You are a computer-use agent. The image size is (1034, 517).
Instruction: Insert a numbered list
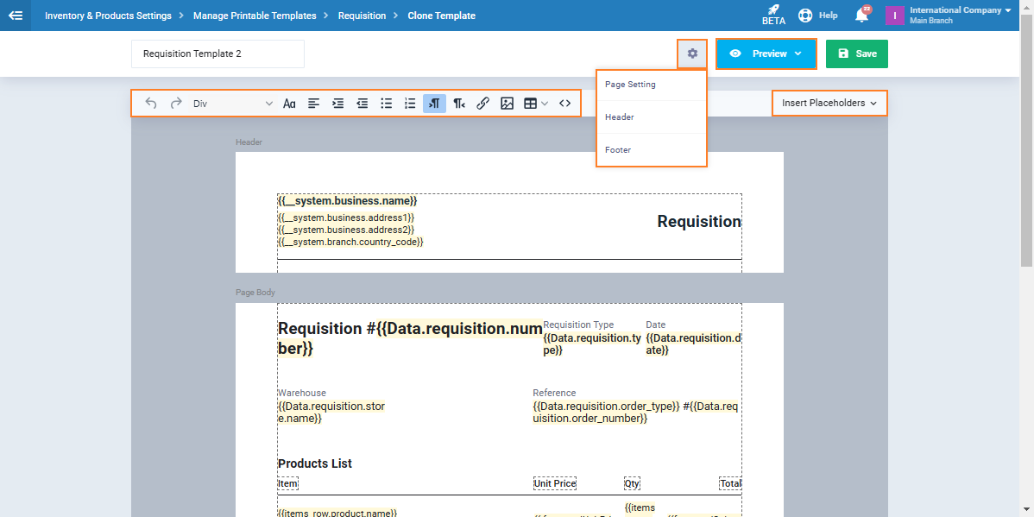411,104
